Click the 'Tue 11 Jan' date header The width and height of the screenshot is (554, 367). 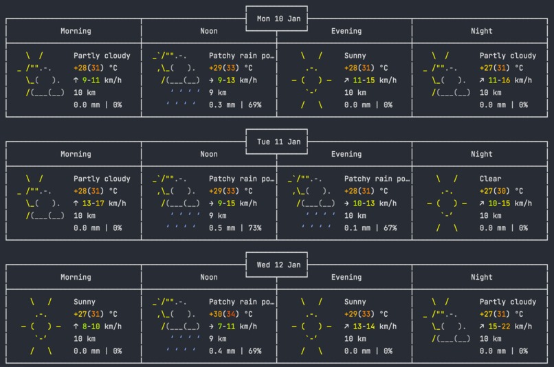278,142
